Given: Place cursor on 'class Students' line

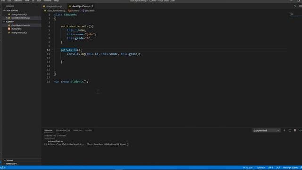Looking at the screenshot, I should [x=66, y=15].
